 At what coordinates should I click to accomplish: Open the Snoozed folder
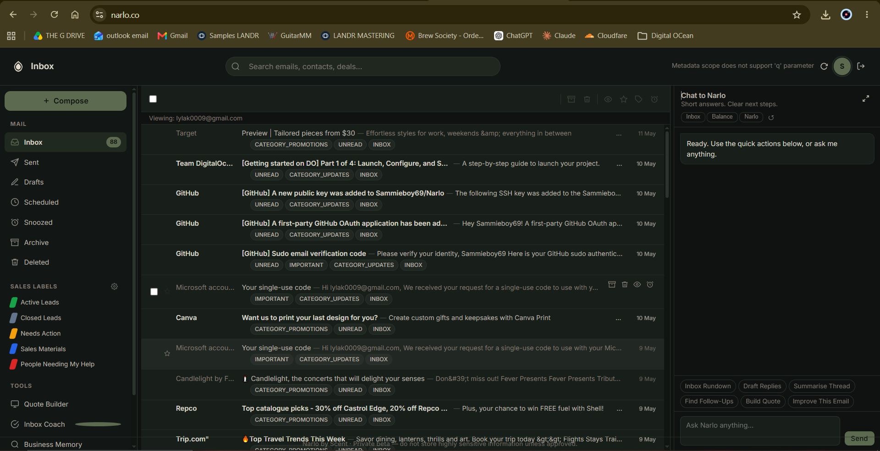66,223
